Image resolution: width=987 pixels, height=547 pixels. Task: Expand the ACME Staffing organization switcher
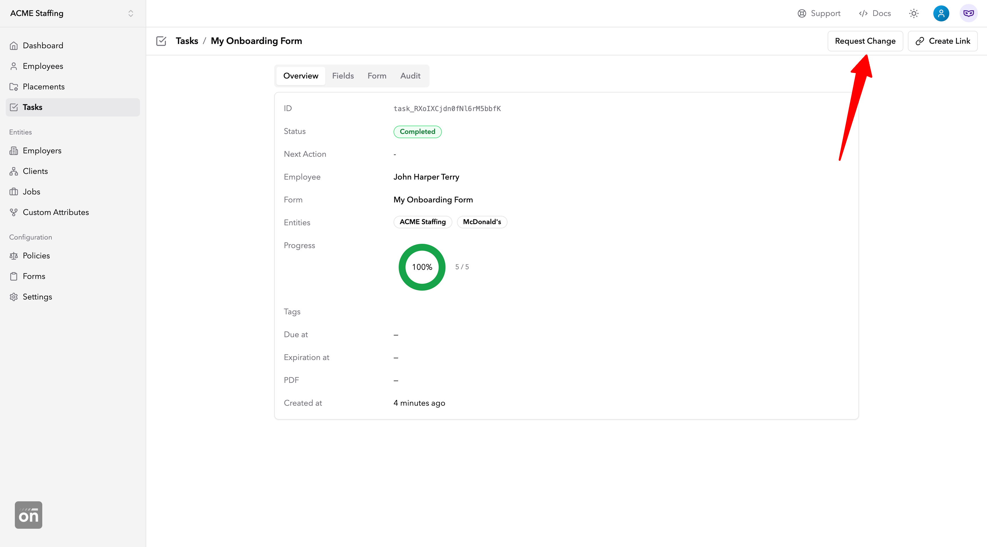(131, 13)
